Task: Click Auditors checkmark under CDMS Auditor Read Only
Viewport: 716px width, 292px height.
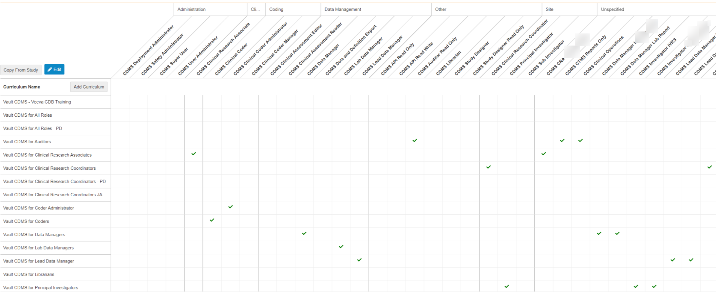Action: (x=415, y=141)
